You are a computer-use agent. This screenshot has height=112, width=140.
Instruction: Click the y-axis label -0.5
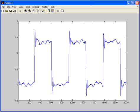(16, 69)
